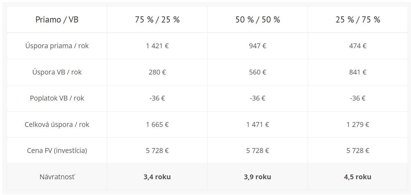
Task: Click the 'Návratnosť' row label
Action: tap(57, 177)
